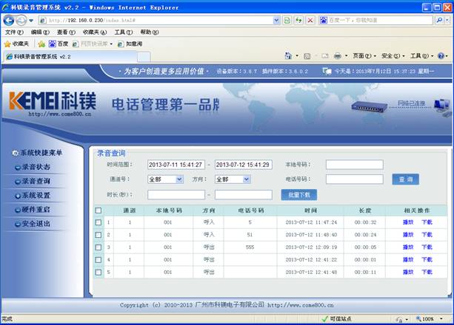Expand the 系统设置 sidebar menu
Screen dimensions: 454x325
[x=36, y=195]
